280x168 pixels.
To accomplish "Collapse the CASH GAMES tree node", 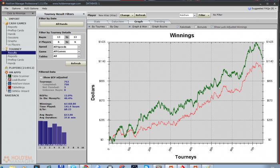I will coord(3,23).
